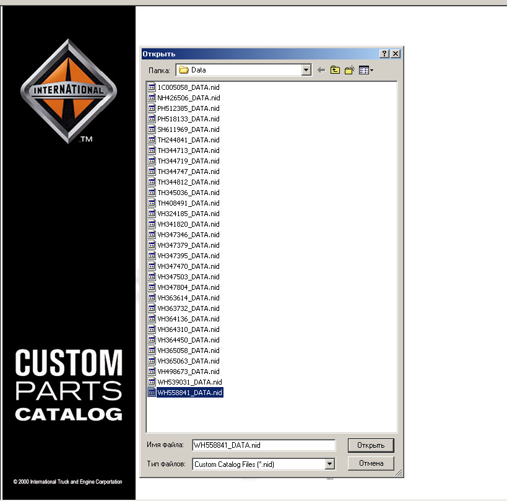
Task: Click the Back arrow icon in dialog toolbar
Action: tap(321, 71)
